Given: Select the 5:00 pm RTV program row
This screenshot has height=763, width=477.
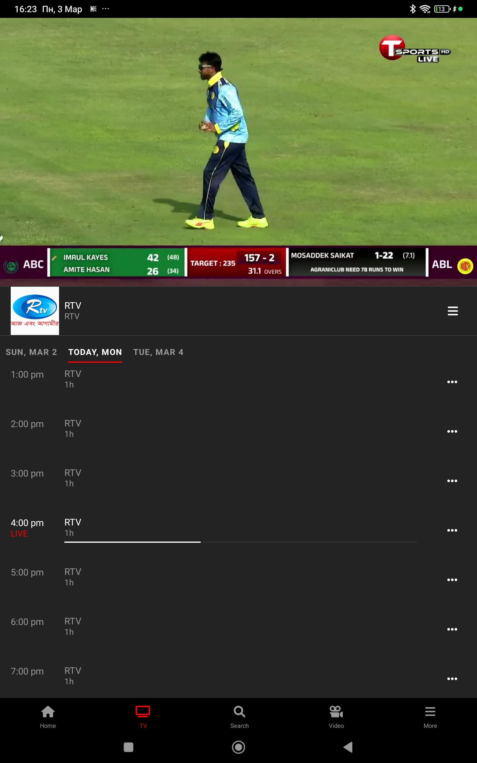Looking at the screenshot, I should tap(238, 580).
